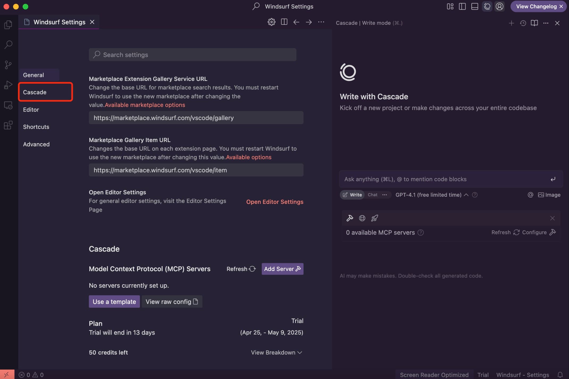Start a new Cascade conversation

[511, 23]
